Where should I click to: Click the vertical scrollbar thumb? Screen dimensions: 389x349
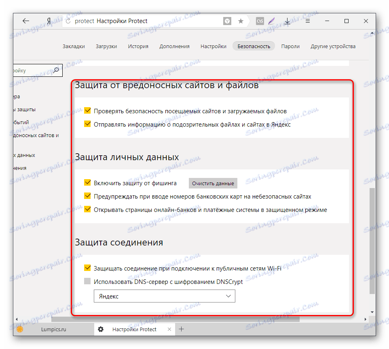point(372,241)
